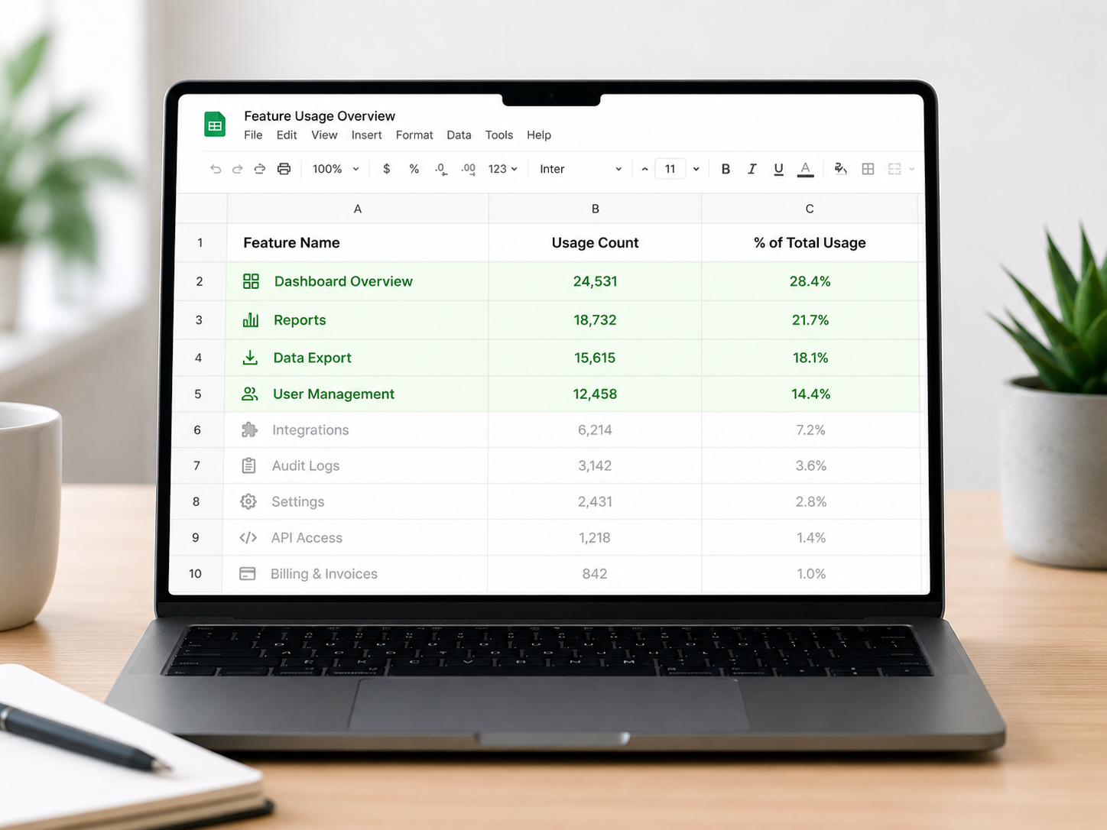Open the Tools menu
Viewport: 1107px width, 830px height.
499,135
